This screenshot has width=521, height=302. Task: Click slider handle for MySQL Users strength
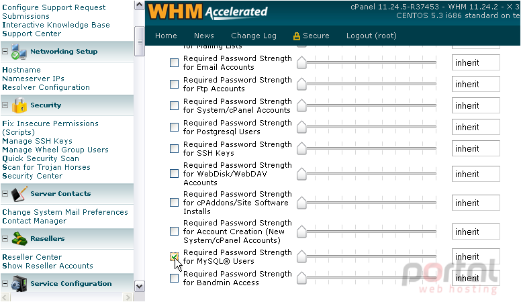coord(301,257)
